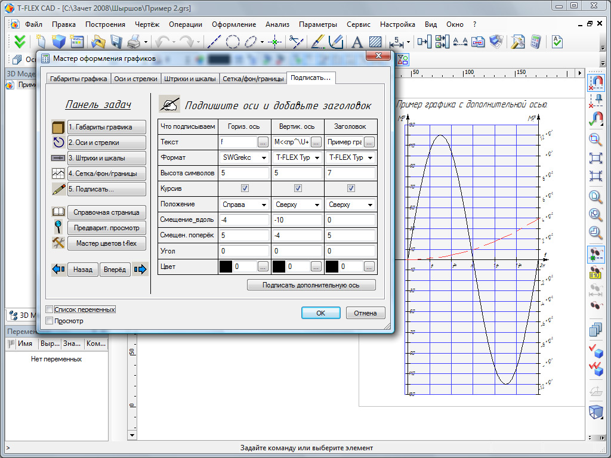This screenshot has height=458, width=611.
Task: Toggle the Курсив checkbox for Гориз. ось
Action: point(243,188)
